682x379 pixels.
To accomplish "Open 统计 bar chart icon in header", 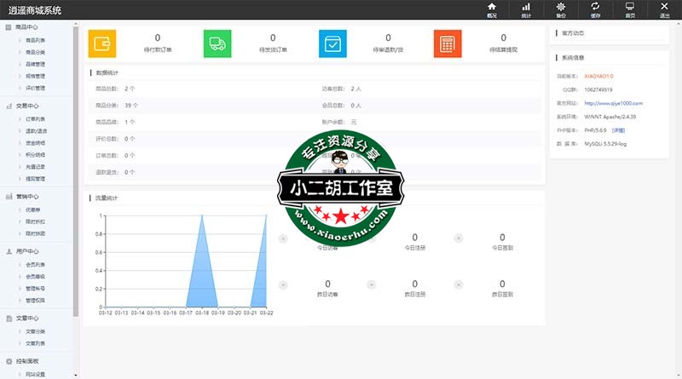I will [x=526, y=9].
